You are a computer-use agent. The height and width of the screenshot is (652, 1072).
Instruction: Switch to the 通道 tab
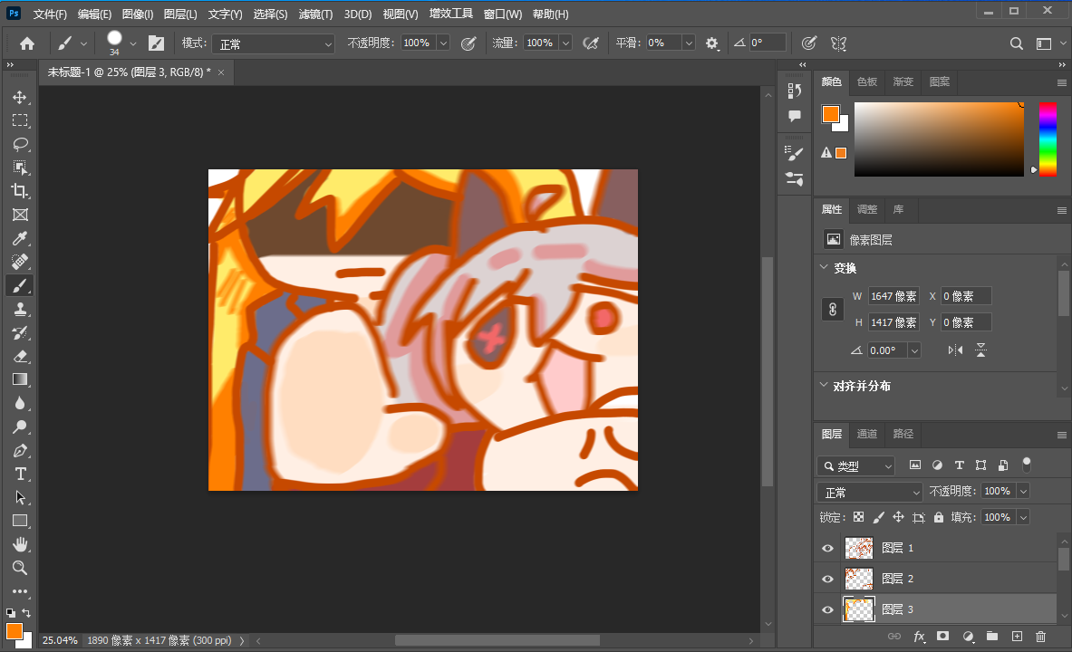click(x=867, y=434)
